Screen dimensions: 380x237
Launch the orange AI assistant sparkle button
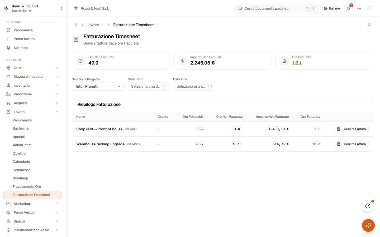pyautogui.click(x=368, y=225)
